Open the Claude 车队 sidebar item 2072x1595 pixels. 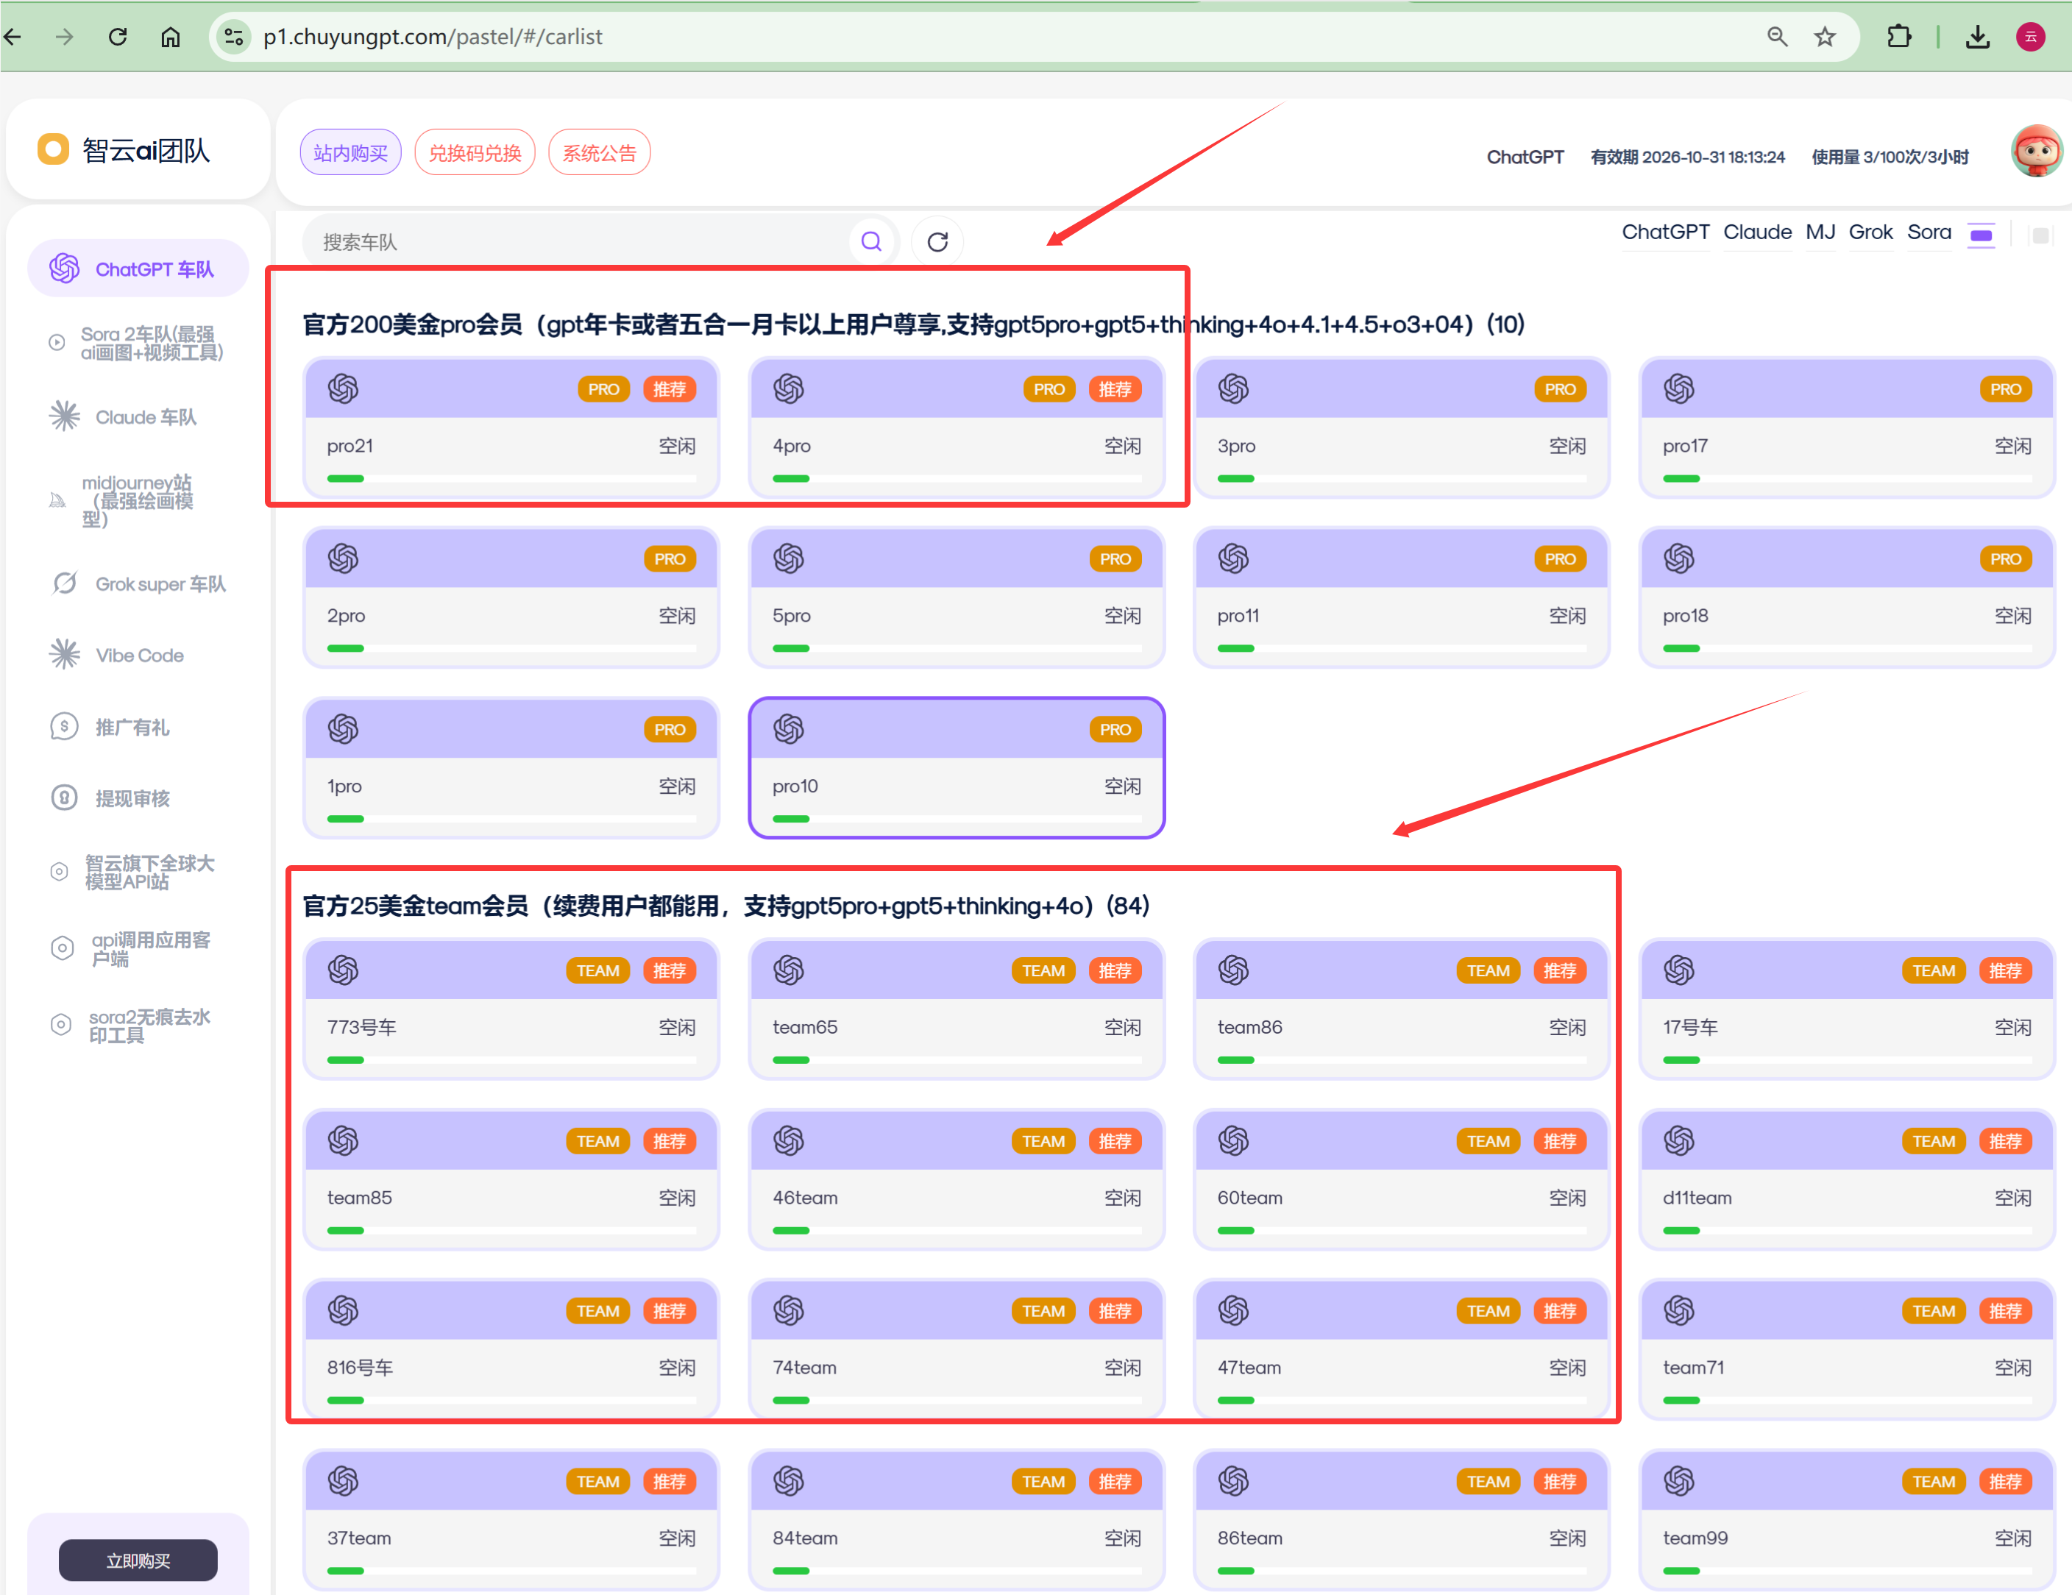coord(145,417)
